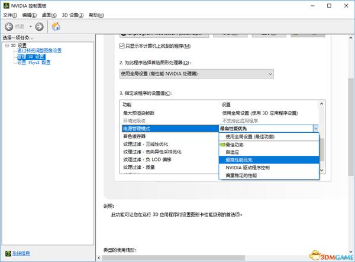Screen dimensions: 355x262
Task: Open the 编辑(E) menu
Action: click(x=30, y=15)
